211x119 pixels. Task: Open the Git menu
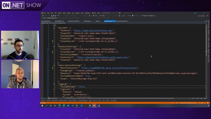click(55, 13)
